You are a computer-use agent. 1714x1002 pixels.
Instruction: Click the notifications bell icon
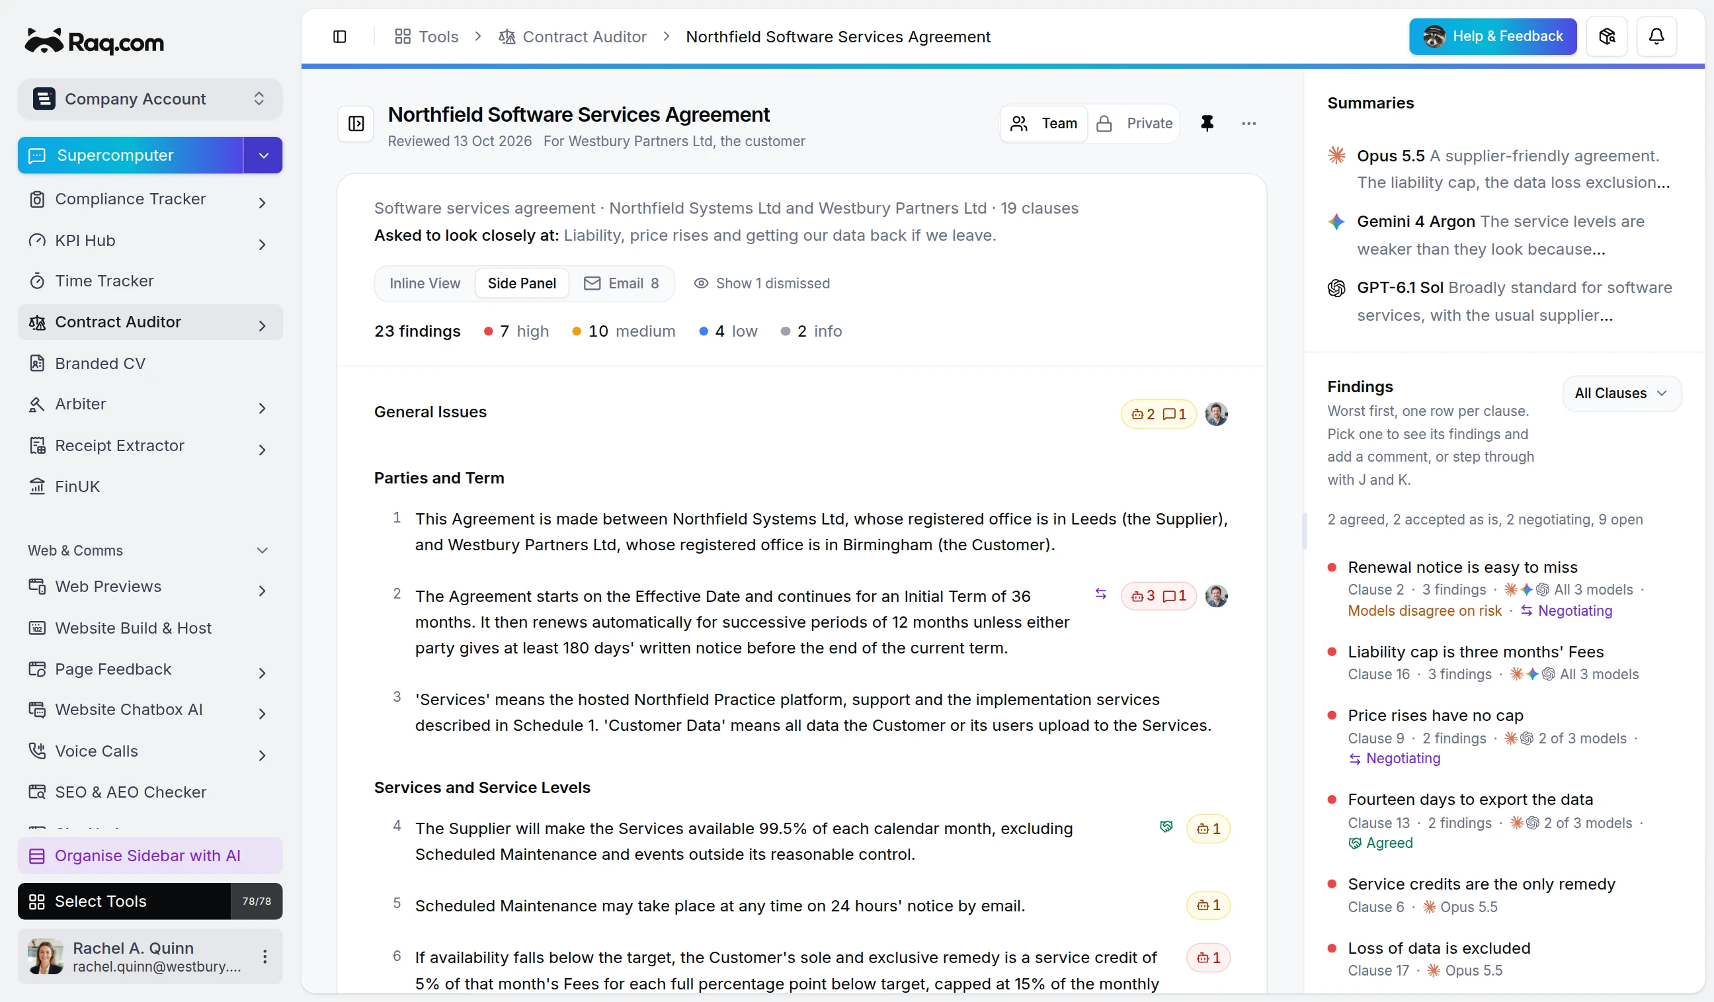pos(1656,36)
